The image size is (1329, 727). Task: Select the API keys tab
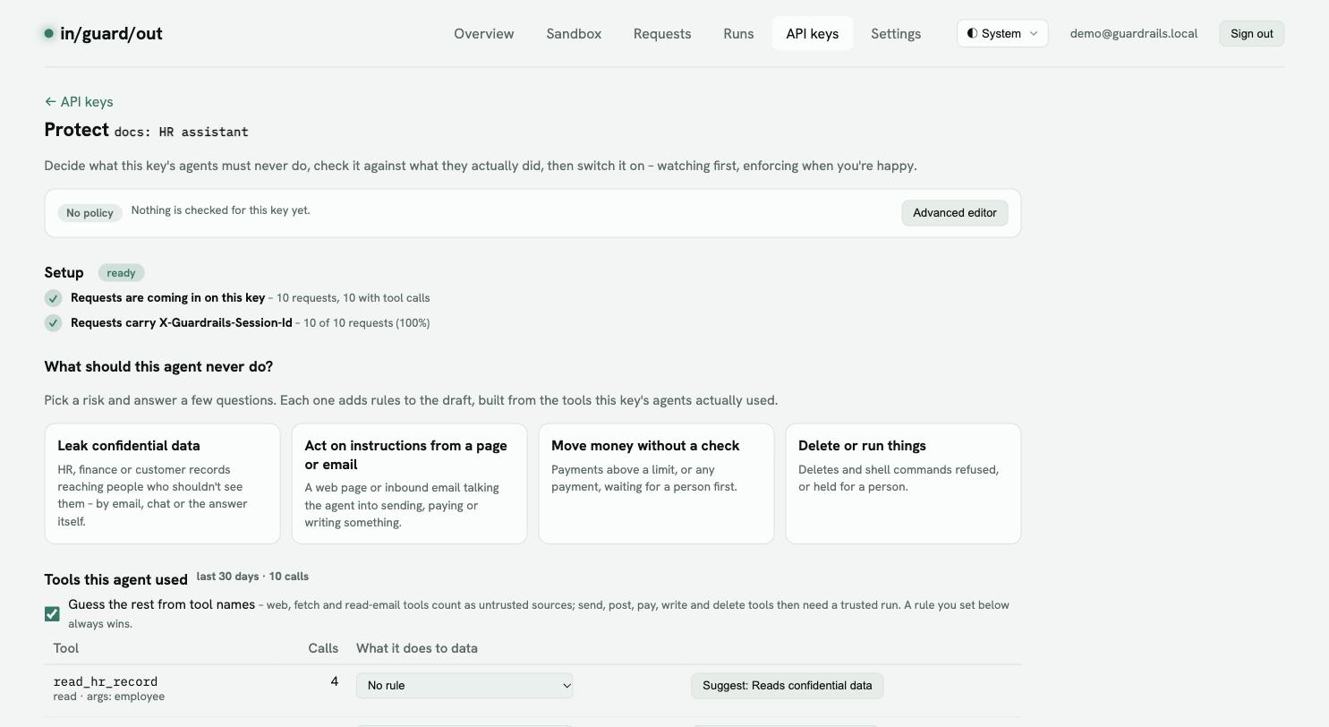point(813,34)
